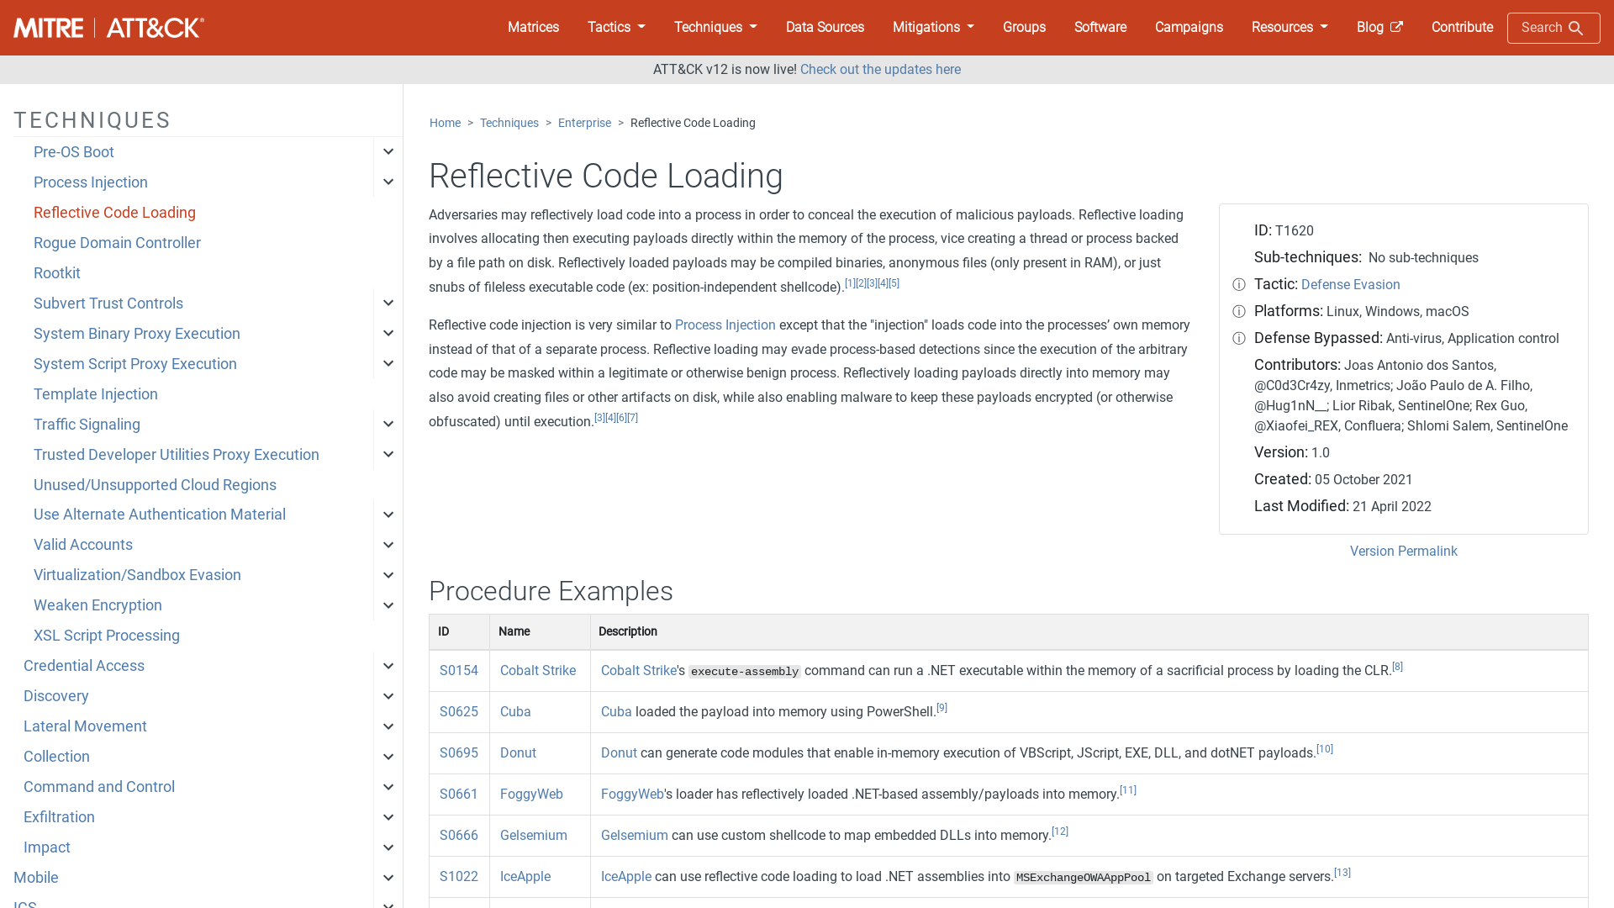Click Enterprise in the breadcrumb
This screenshot has width=1614, height=908.
584,123
